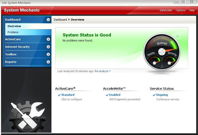Maximize the System Mechanic window
Screen dimensions: 198x135
[183, 2]
